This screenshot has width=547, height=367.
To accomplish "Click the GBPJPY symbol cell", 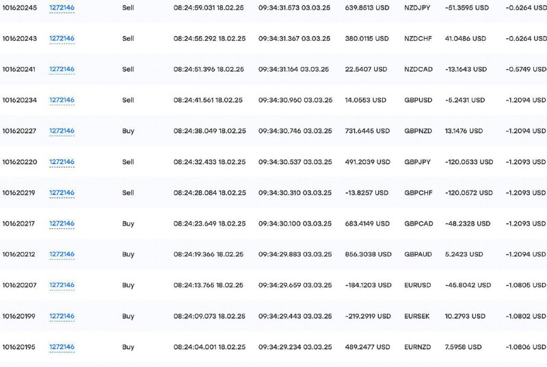I will click(417, 162).
